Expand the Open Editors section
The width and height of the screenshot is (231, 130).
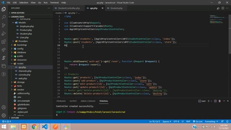18,13
